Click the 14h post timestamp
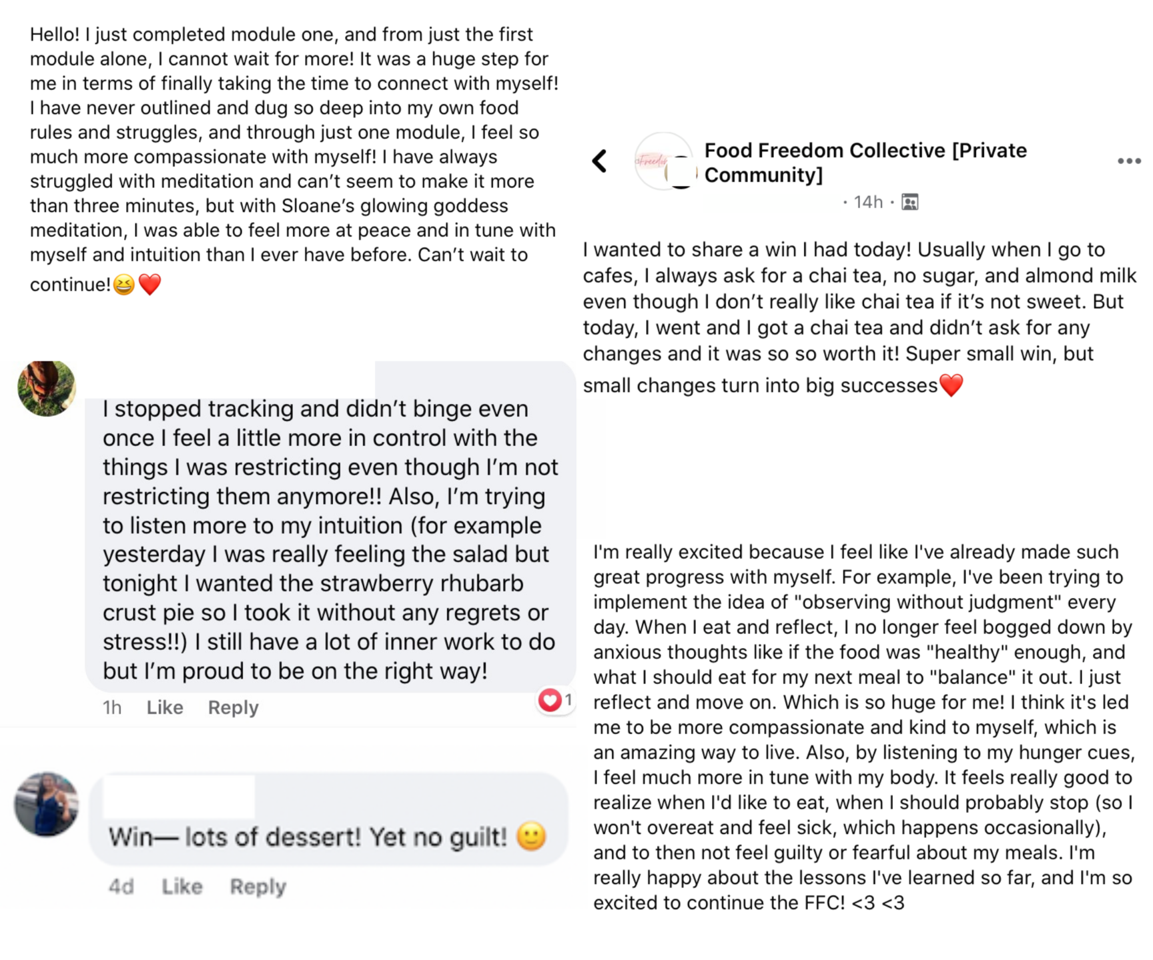 tap(868, 202)
